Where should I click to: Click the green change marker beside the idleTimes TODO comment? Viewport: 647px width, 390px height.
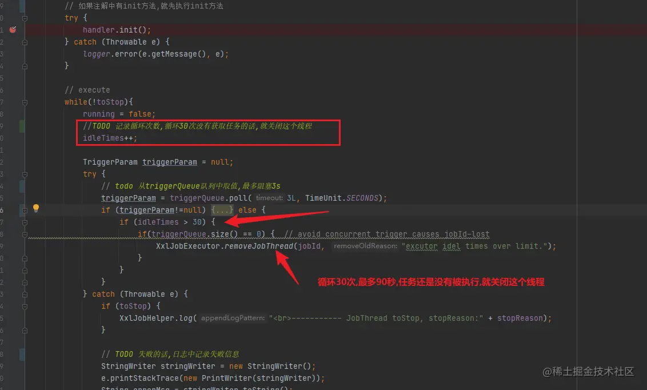point(22,126)
